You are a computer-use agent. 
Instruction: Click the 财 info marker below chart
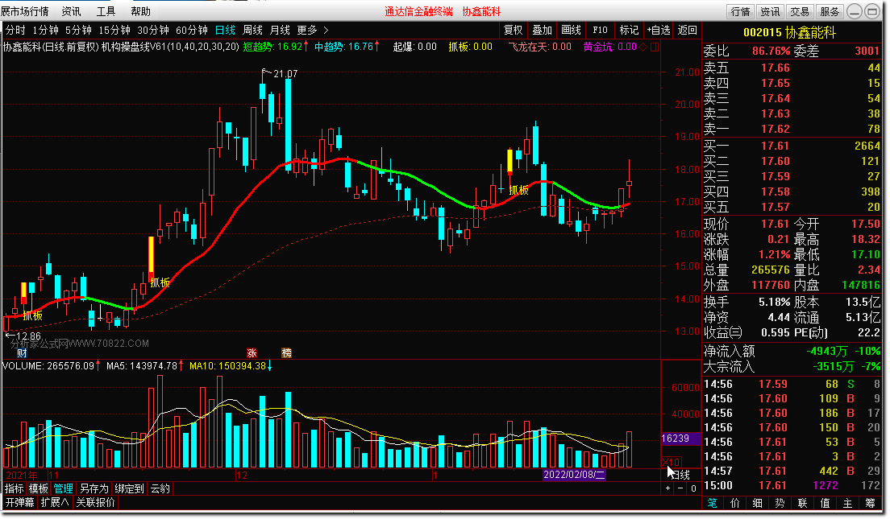[22, 353]
